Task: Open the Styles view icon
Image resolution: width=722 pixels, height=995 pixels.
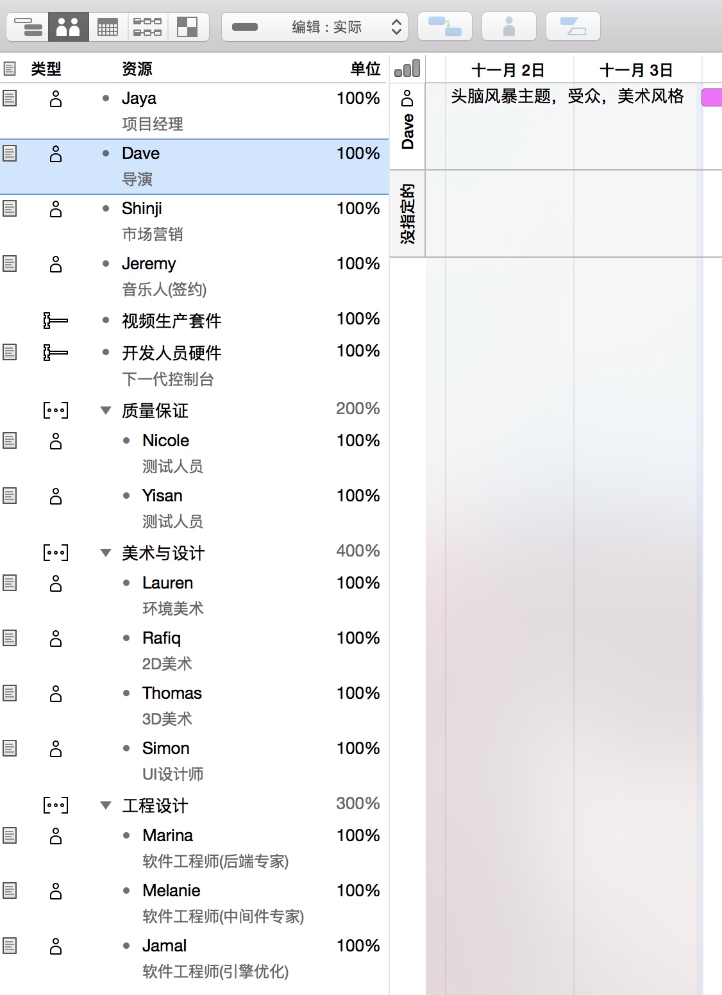Action: 187,27
